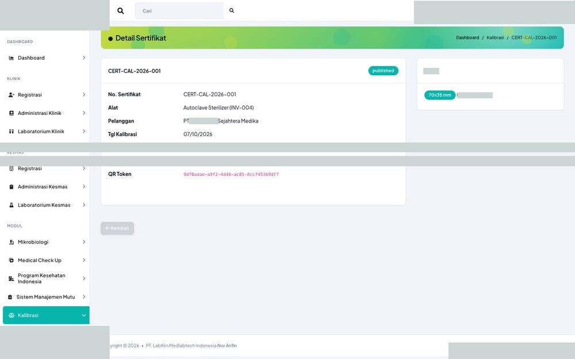The width and height of the screenshot is (575, 359).
Task: Expand the Laboratorium Klinik chevron
Action: [83, 132]
